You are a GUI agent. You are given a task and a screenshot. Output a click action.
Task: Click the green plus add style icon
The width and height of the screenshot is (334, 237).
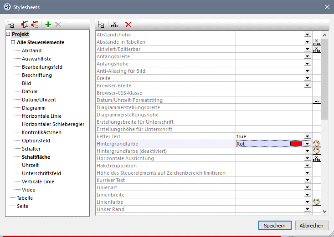(x=48, y=25)
